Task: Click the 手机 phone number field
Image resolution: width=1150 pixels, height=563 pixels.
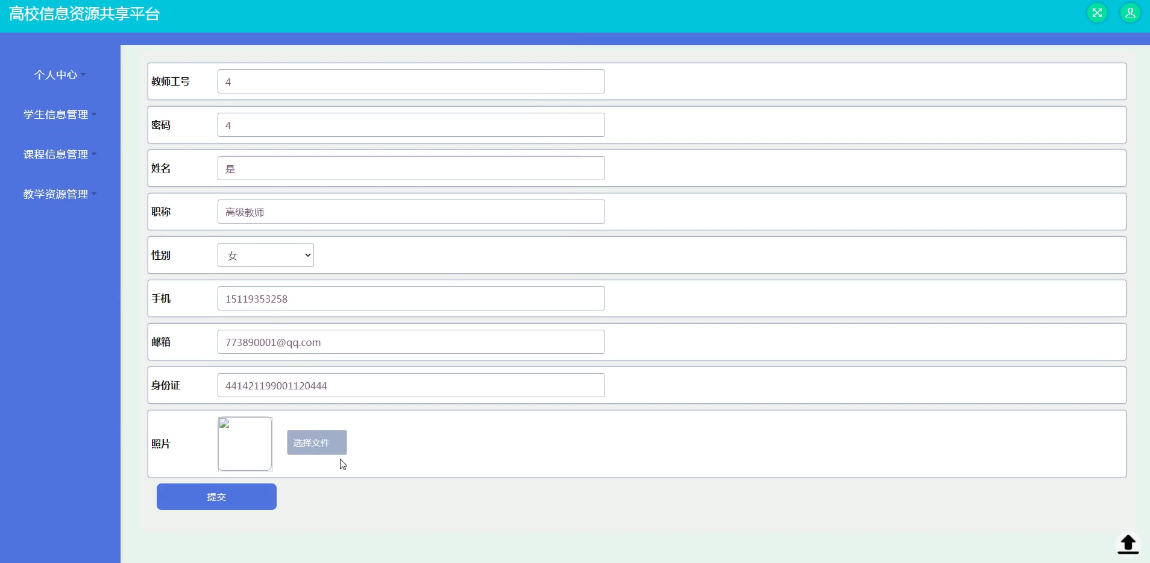Action: click(411, 298)
